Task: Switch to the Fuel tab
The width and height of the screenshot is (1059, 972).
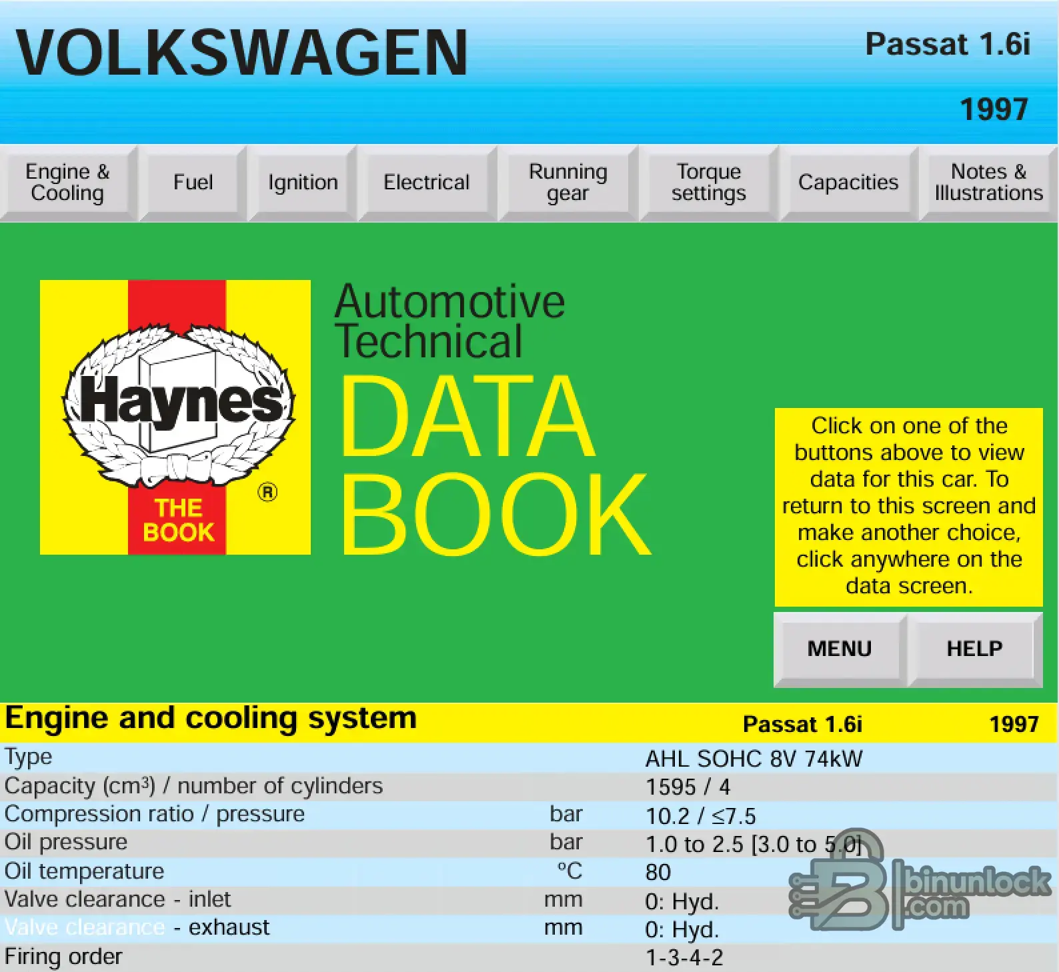Action: point(193,183)
